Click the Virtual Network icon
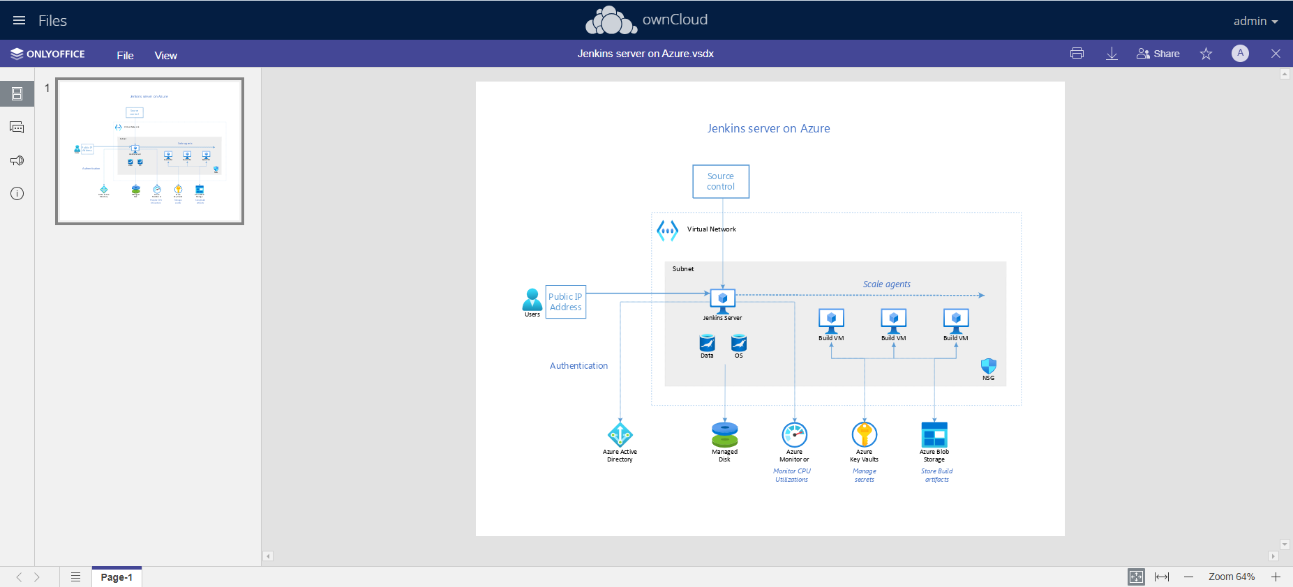The image size is (1293, 587). [x=667, y=230]
